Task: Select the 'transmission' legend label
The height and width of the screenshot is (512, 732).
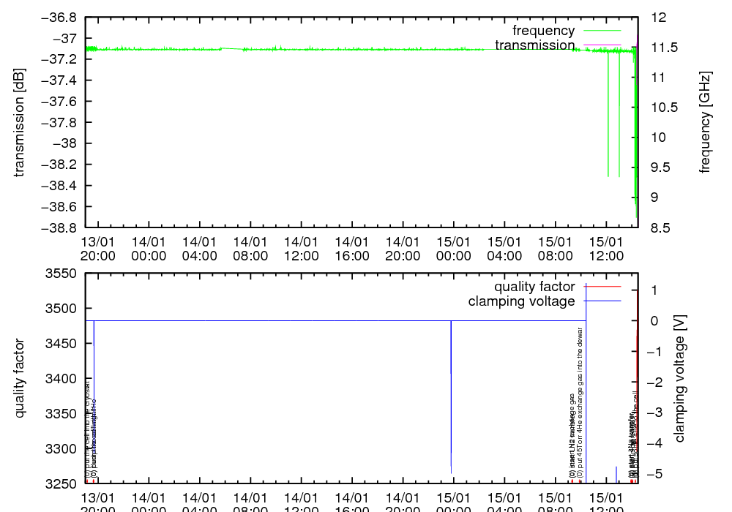Action: pyautogui.click(x=534, y=45)
